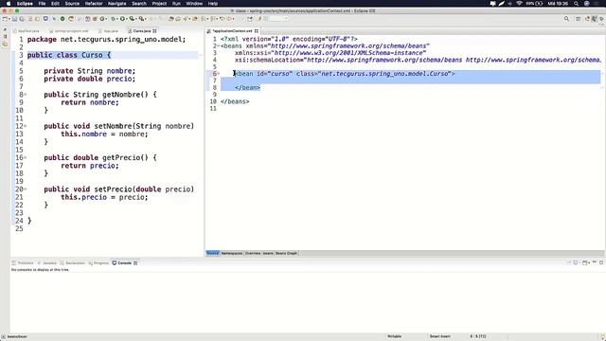This screenshot has height=341, width=606.
Task: Collapse the getNombre method fold marker
Action: tap(26, 95)
